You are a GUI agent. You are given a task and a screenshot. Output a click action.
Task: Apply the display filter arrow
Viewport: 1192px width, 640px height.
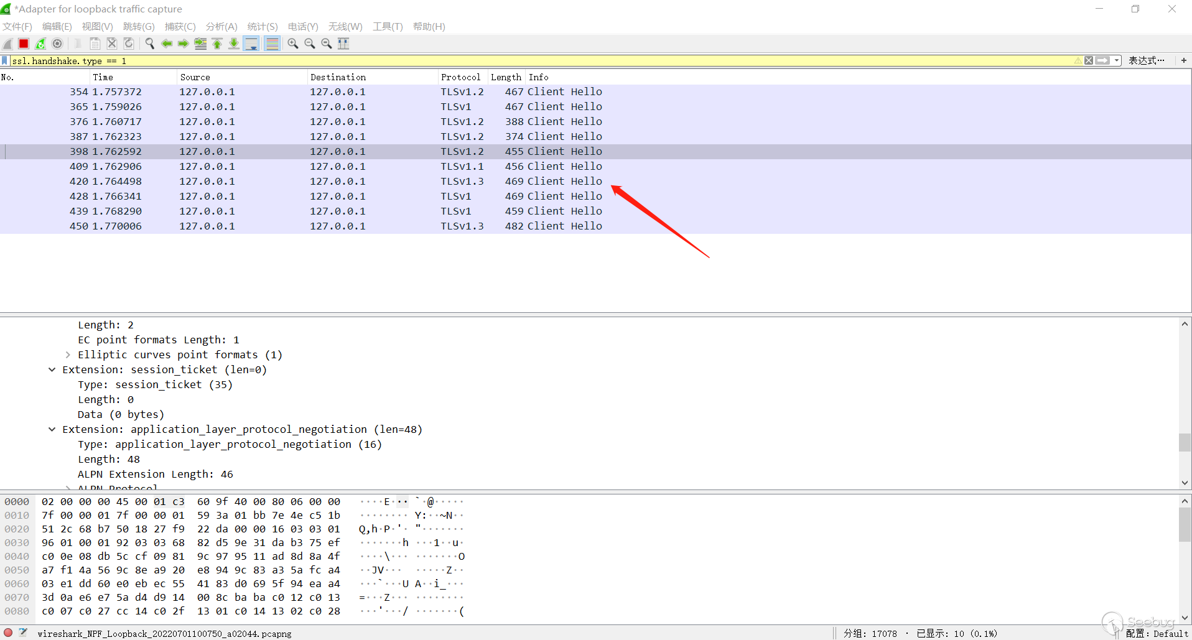click(1102, 60)
